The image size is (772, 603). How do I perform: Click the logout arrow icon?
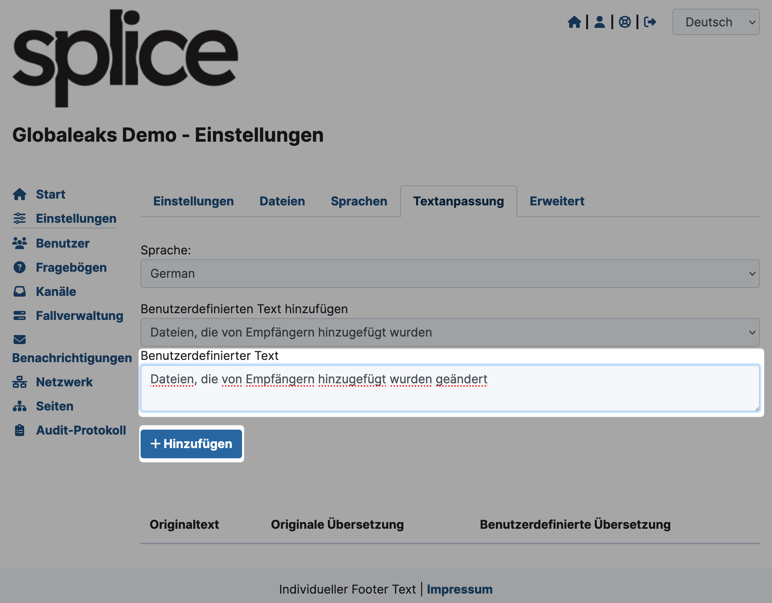(x=650, y=22)
